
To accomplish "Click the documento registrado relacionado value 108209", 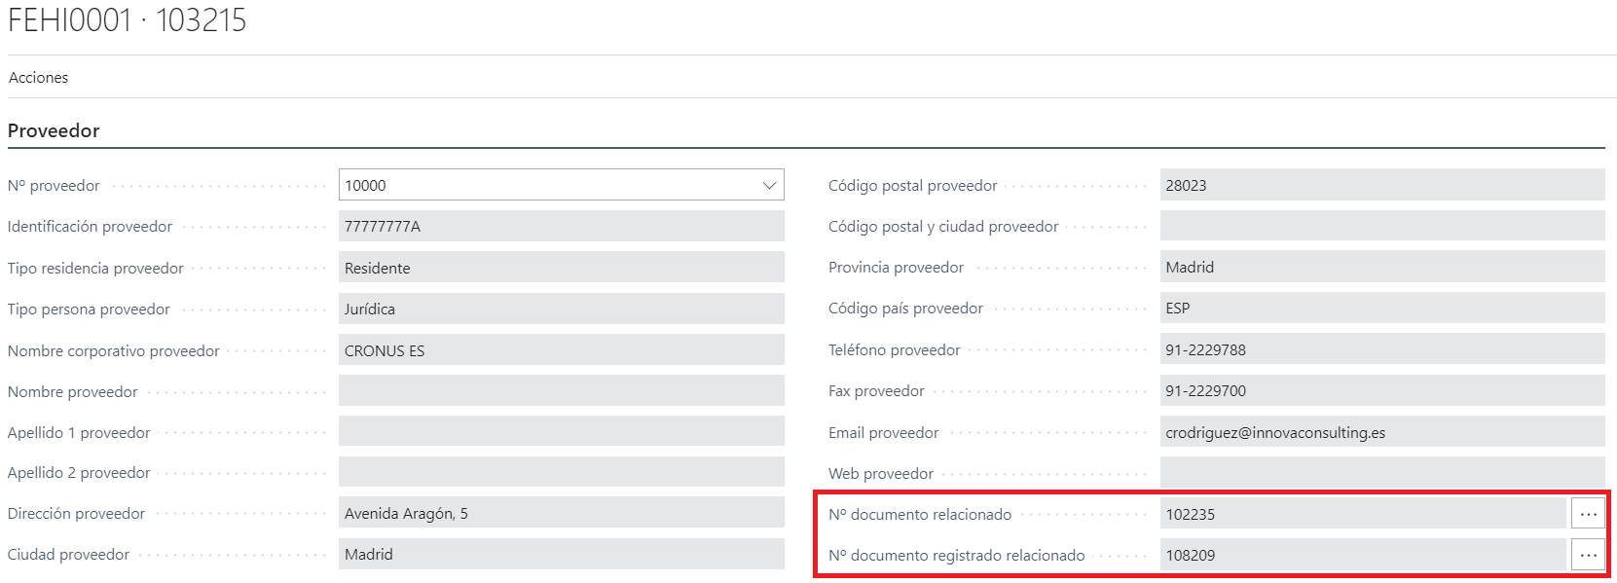I will (x=1362, y=555).
